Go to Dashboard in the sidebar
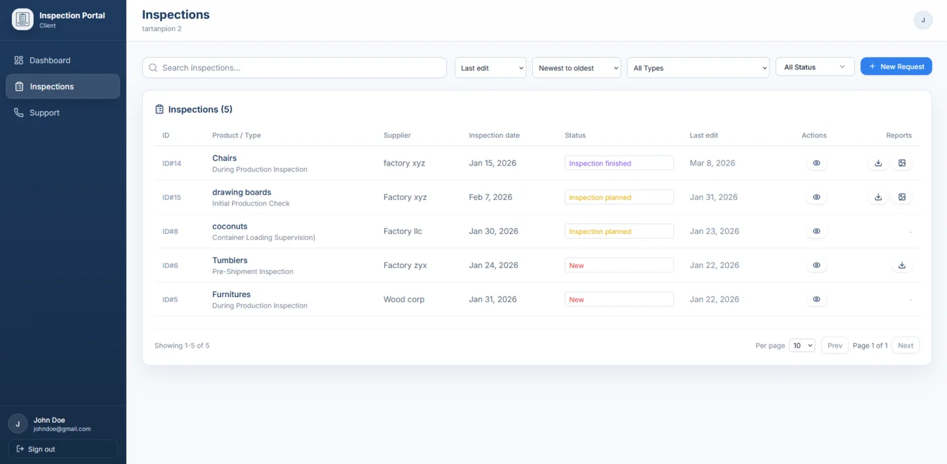947x464 pixels. pos(49,60)
